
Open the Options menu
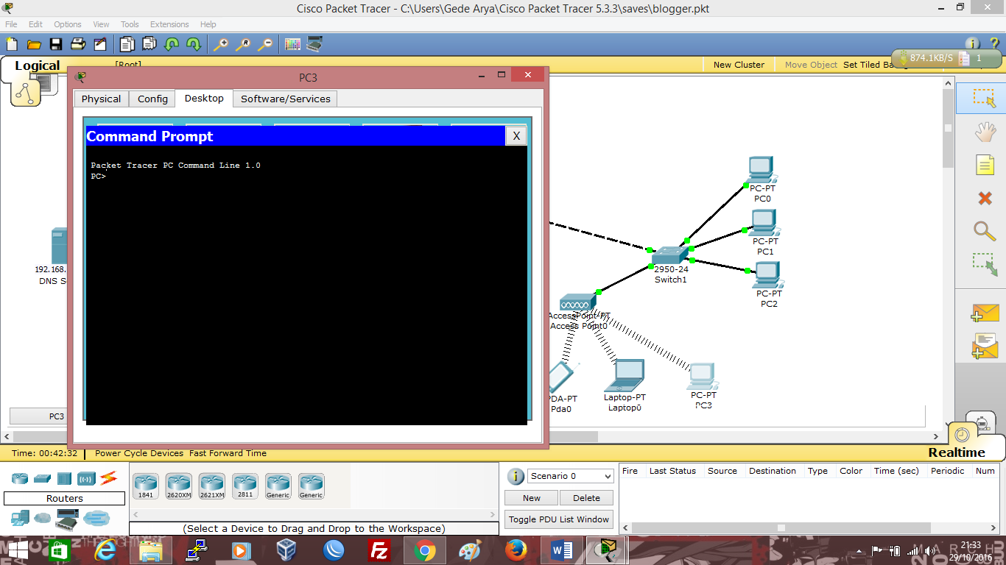tap(68, 24)
